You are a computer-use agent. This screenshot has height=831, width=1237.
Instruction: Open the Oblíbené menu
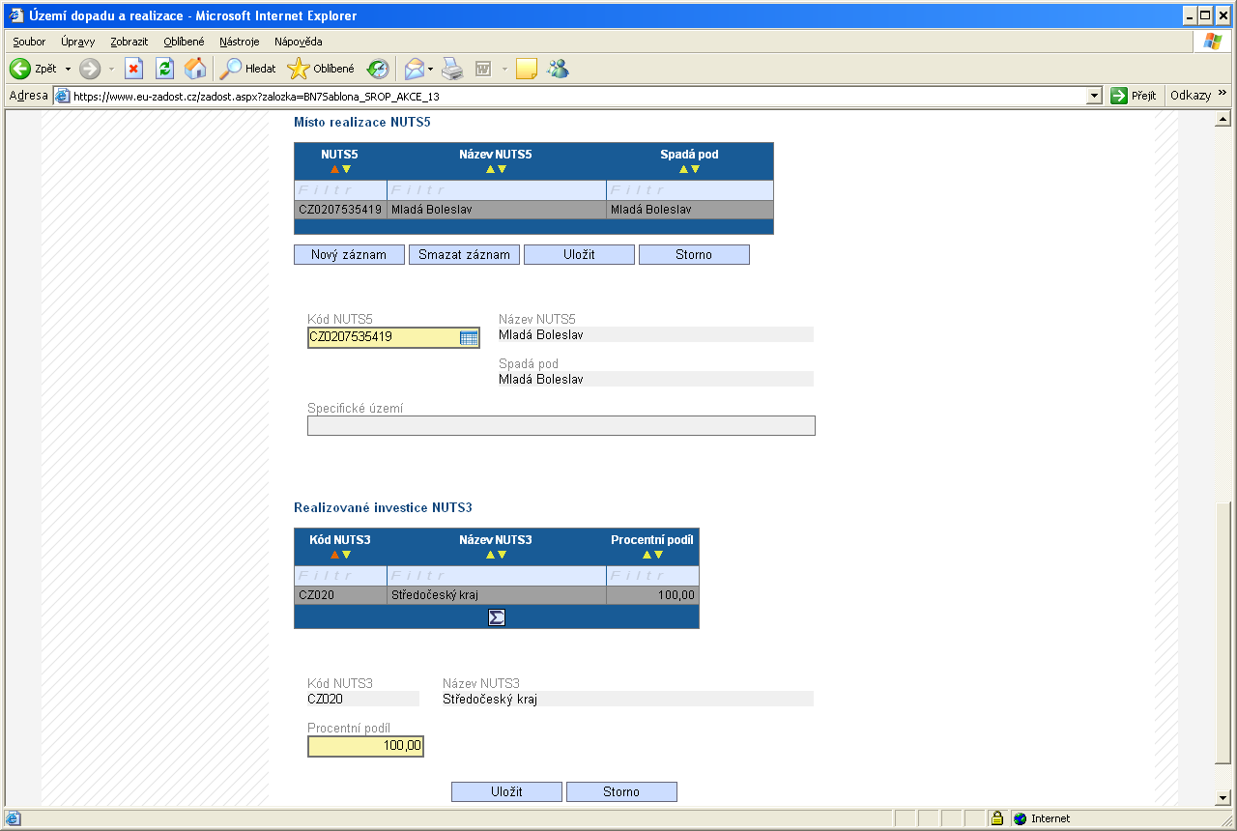point(184,42)
